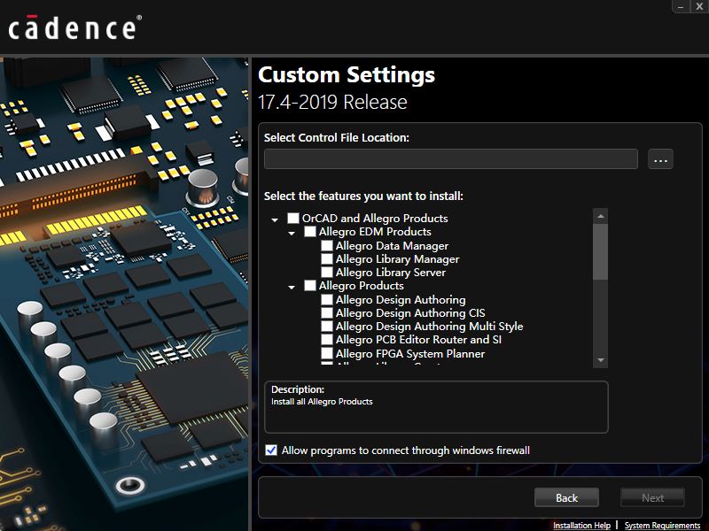This screenshot has width=709, height=531.
Task: Click the Back button
Action: click(x=566, y=497)
